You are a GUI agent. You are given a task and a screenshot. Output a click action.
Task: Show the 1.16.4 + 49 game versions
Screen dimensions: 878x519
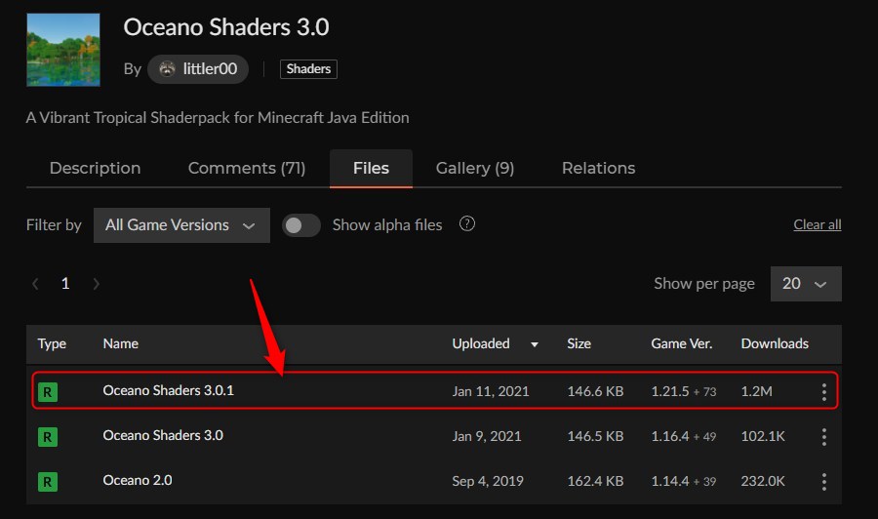point(684,436)
